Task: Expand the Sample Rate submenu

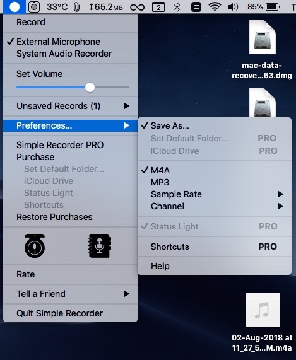Action: (x=215, y=194)
